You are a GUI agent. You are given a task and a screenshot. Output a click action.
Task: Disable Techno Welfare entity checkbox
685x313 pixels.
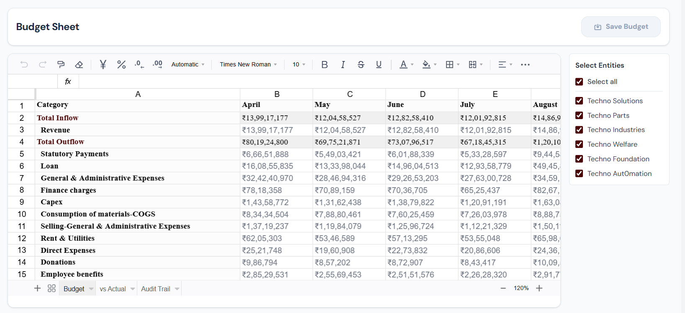(579, 144)
